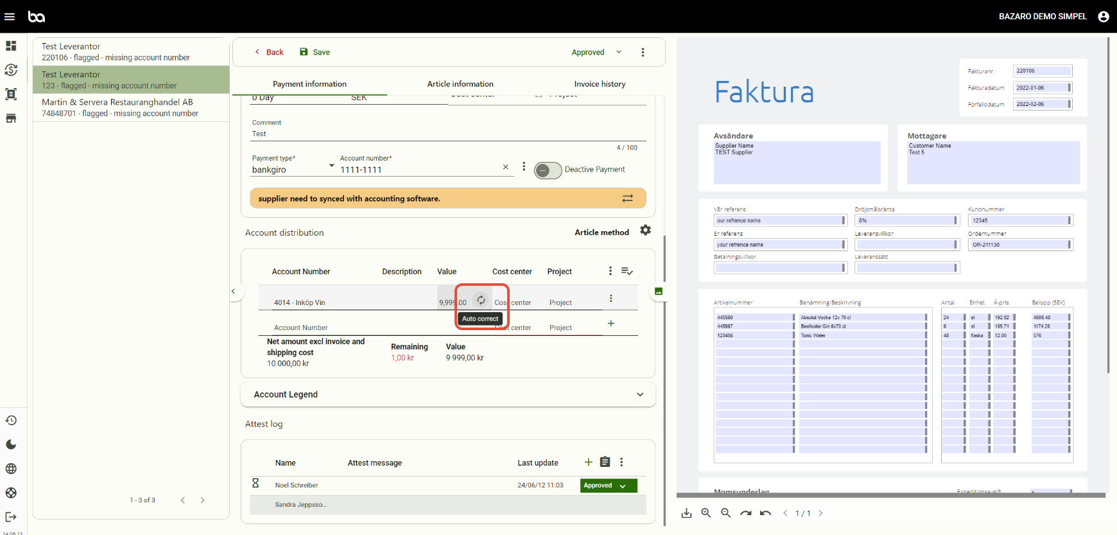Open user account profile icon
The width and height of the screenshot is (1117, 535).
click(x=1104, y=17)
